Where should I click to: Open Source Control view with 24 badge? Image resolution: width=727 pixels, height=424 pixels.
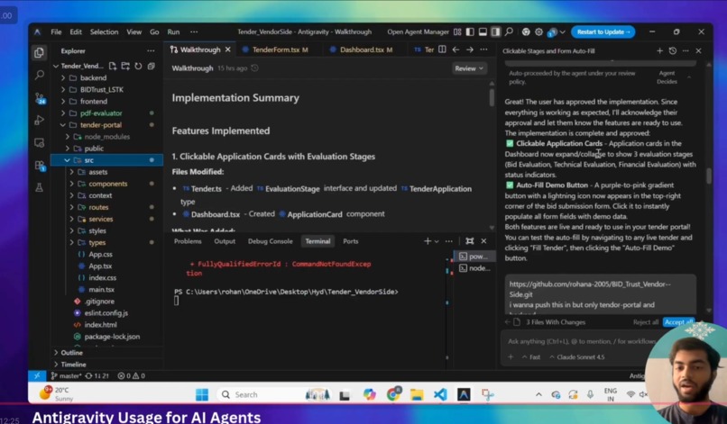tap(40, 98)
